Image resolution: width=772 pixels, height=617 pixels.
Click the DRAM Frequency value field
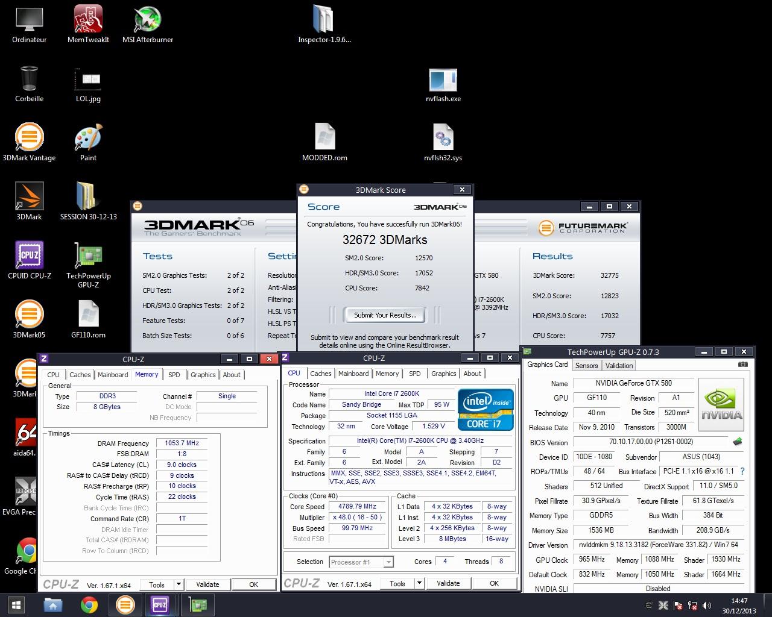click(182, 443)
